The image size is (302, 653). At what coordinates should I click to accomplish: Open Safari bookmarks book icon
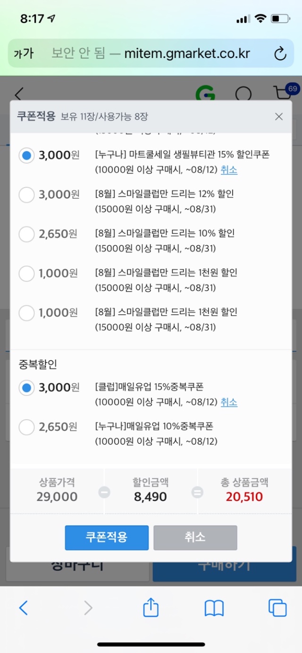(214, 608)
